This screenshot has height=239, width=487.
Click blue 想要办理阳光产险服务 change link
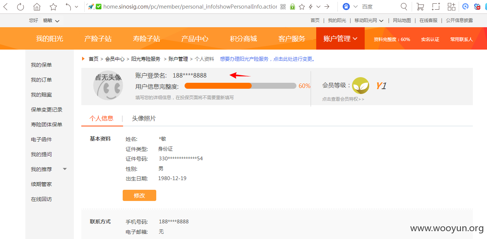[268, 59]
